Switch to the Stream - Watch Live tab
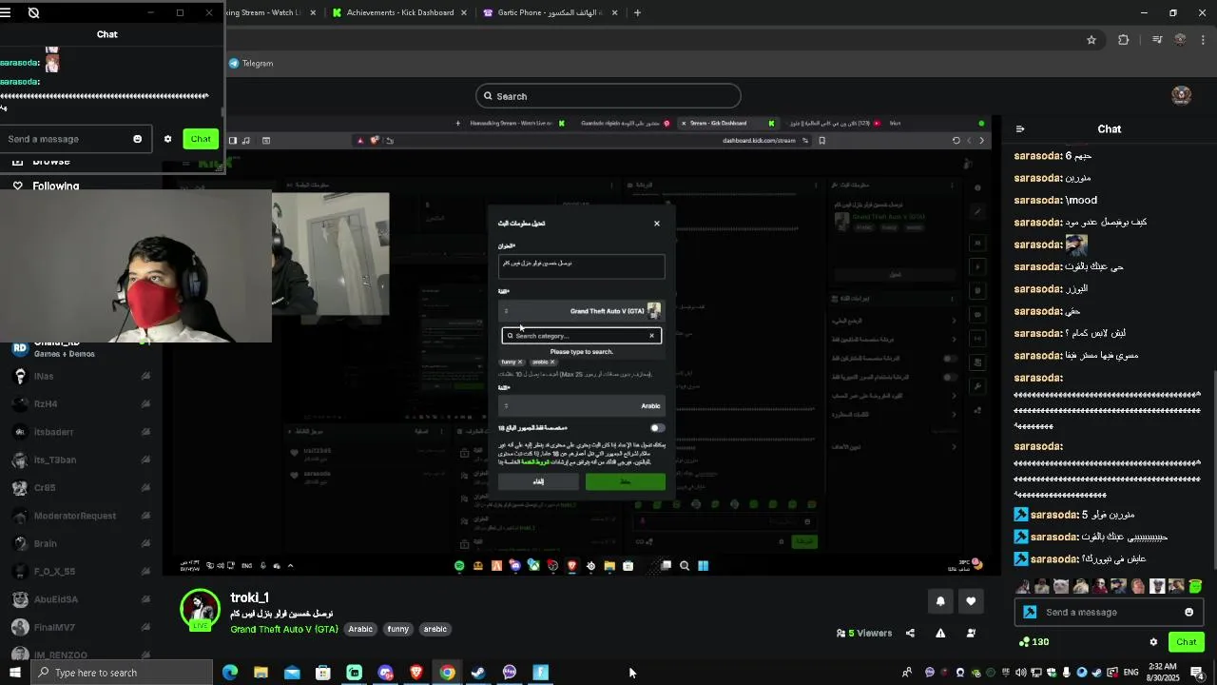Screen dimensions: 1217x685 coord(269,12)
